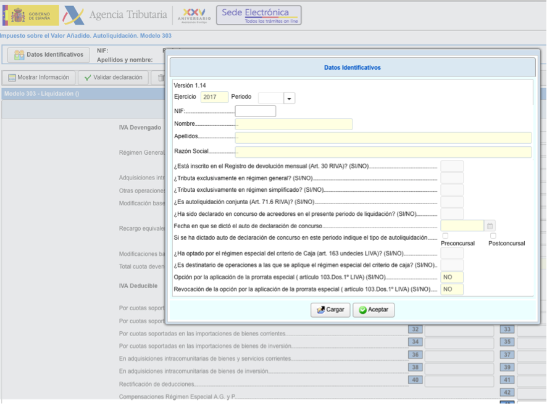Click the input field for box 40
Screen dimensions: 547x404
[459, 381]
